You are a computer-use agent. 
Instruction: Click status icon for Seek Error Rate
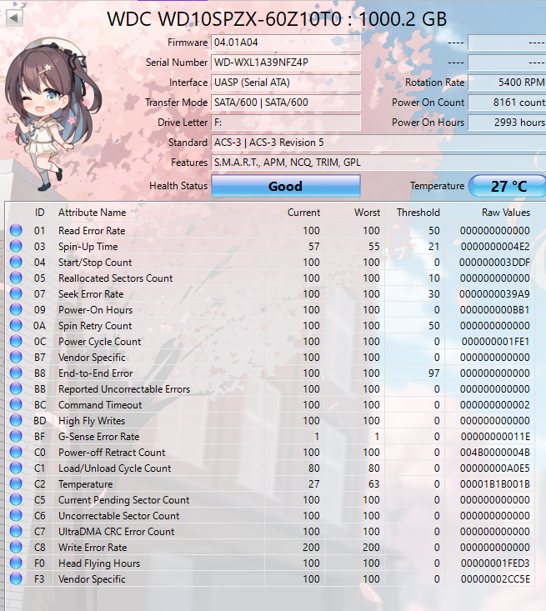pos(16,293)
